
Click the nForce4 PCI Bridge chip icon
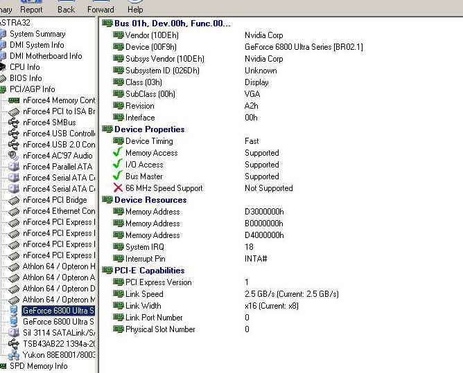point(14,201)
